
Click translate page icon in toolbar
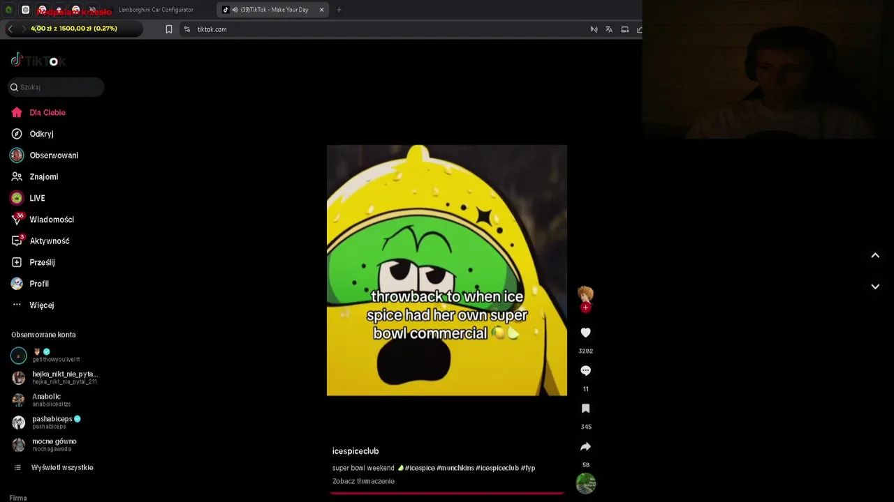click(x=609, y=29)
